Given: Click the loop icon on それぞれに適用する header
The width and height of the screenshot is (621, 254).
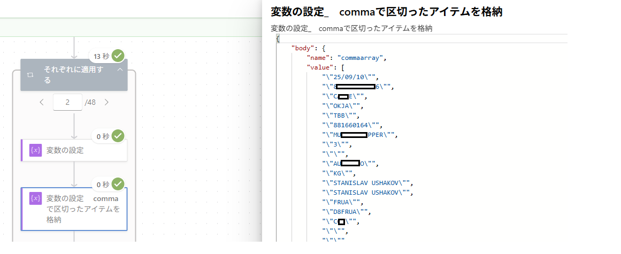Looking at the screenshot, I should 30,75.
